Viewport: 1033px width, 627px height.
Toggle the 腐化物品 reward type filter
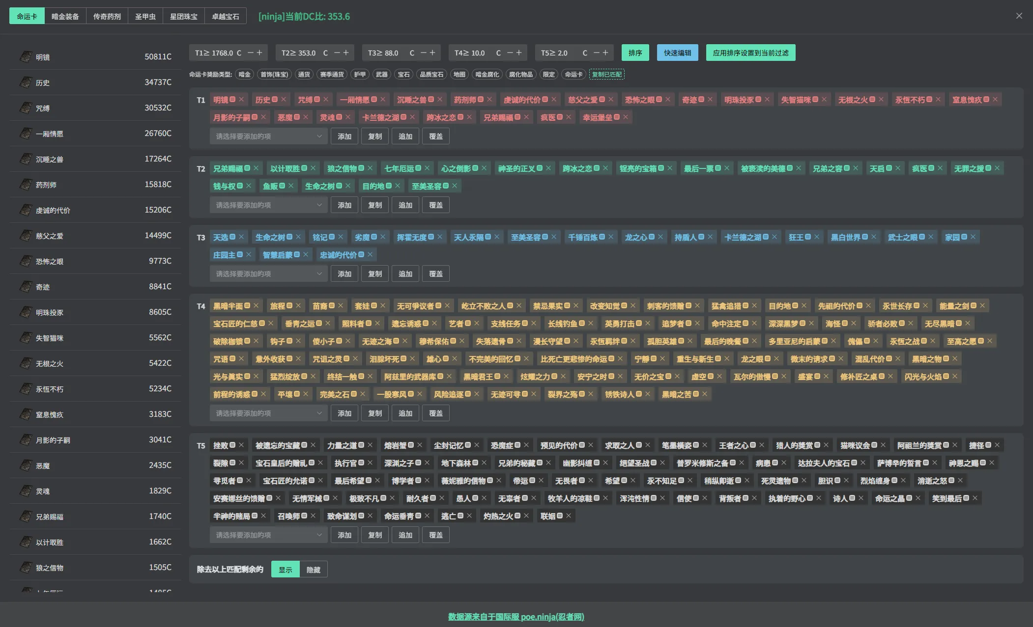pos(521,75)
